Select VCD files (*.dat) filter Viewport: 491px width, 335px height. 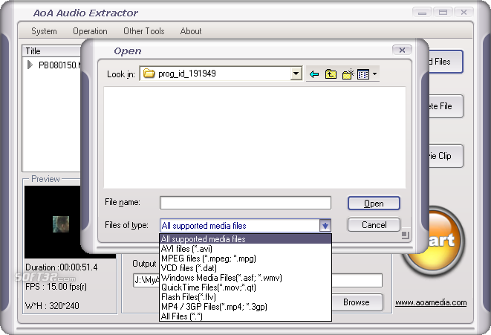(245, 268)
